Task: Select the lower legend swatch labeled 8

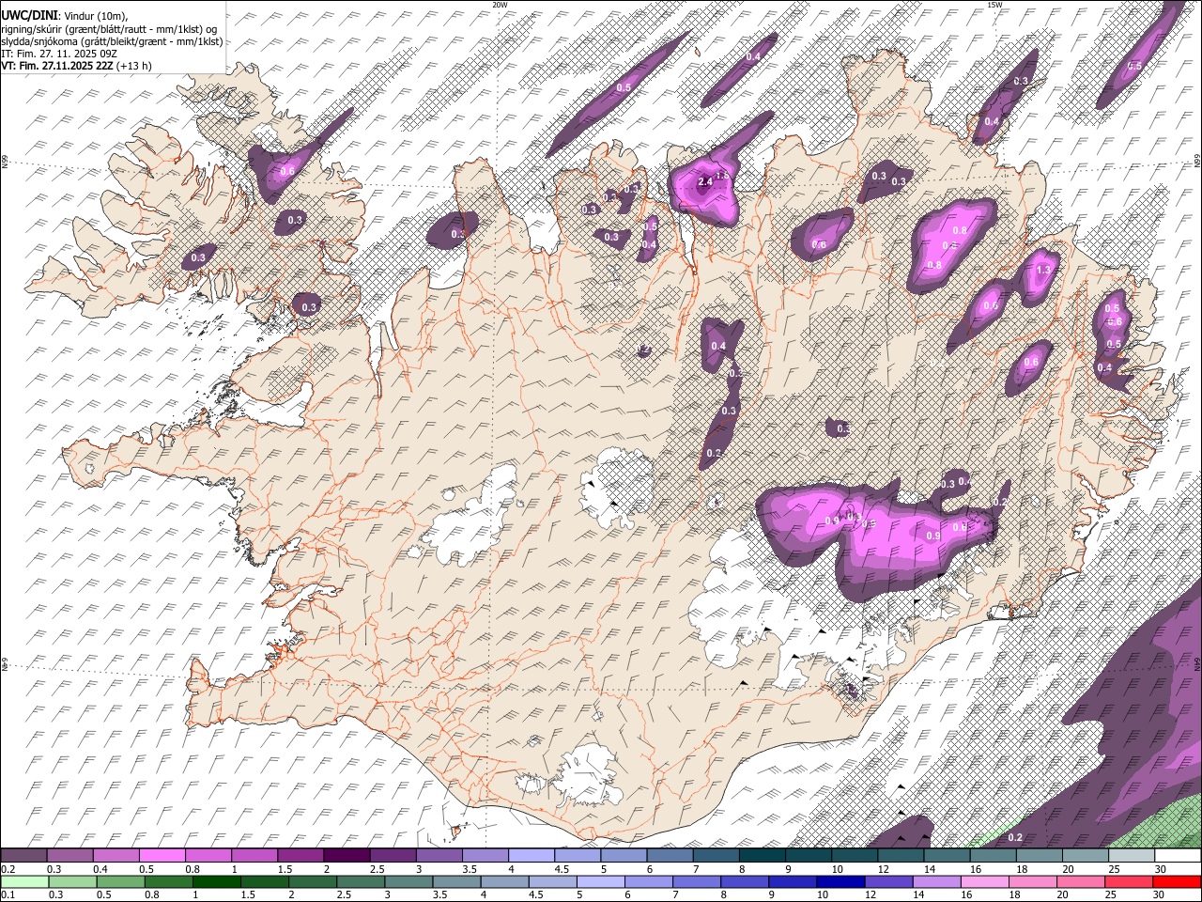Action: (745, 882)
